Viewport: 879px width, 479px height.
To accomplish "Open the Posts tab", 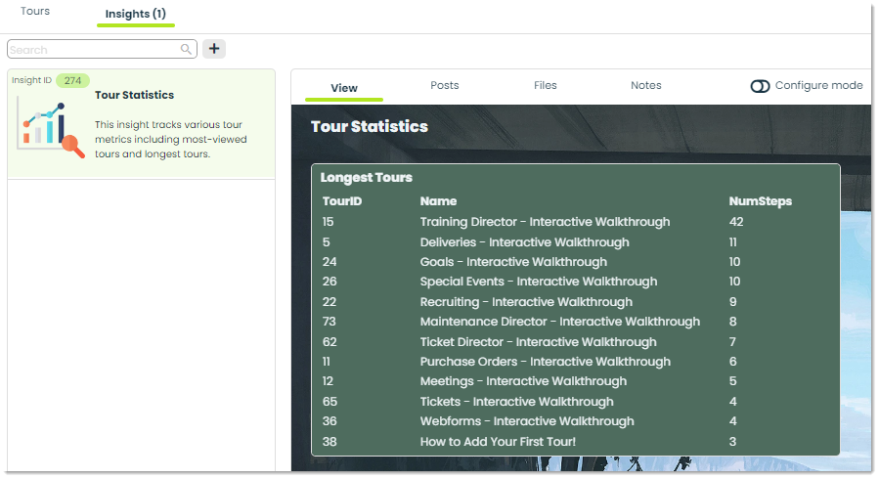I will click(445, 85).
